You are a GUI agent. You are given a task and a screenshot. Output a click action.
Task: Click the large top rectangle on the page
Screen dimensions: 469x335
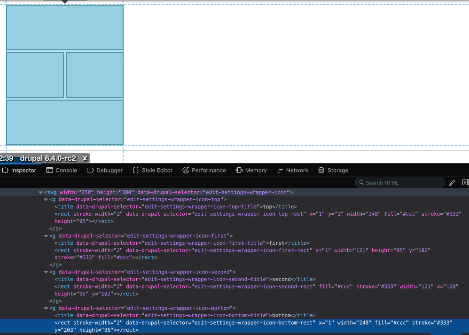[x=64, y=27]
